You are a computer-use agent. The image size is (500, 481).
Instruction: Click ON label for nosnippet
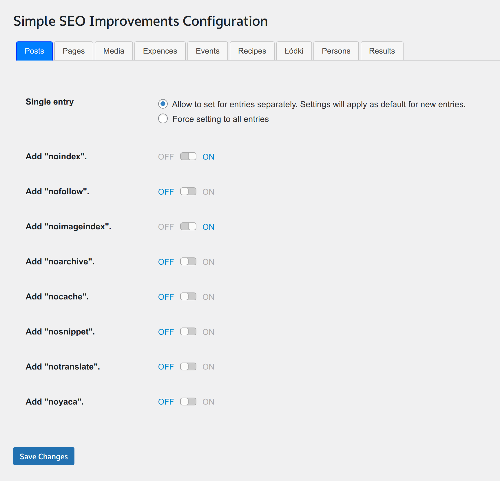click(208, 332)
